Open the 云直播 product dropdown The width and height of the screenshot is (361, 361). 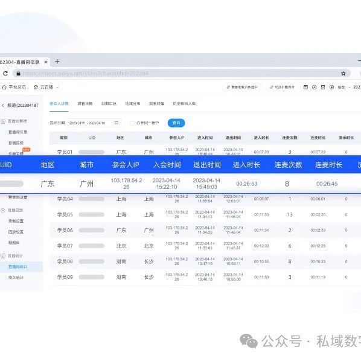click(x=46, y=88)
